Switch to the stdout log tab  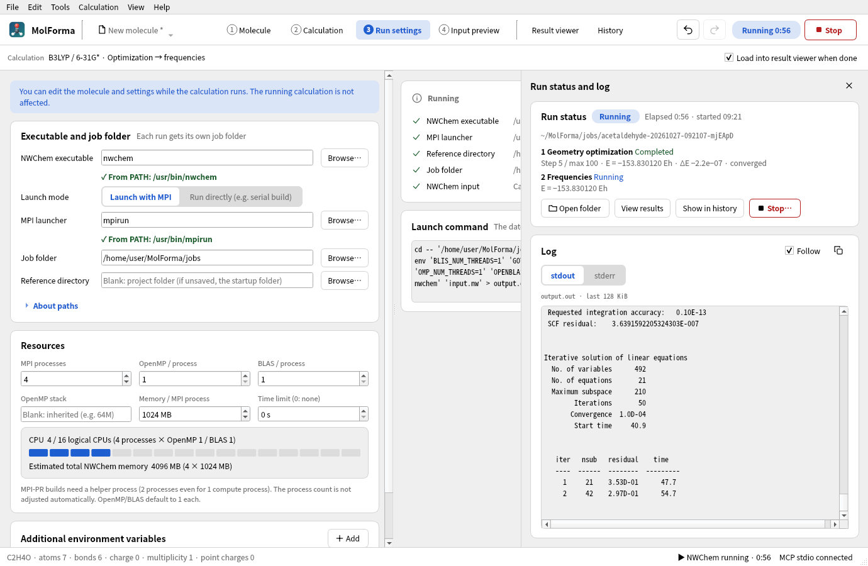coord(562,275)
